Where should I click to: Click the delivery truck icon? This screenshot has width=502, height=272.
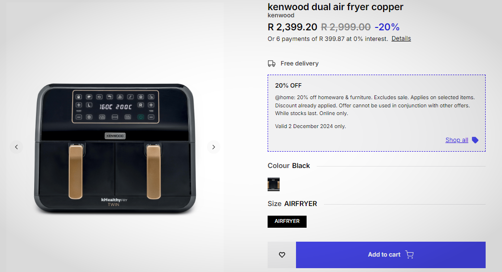272,64
